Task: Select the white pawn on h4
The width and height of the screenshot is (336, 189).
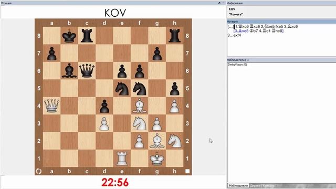Action: coord(175,106)
